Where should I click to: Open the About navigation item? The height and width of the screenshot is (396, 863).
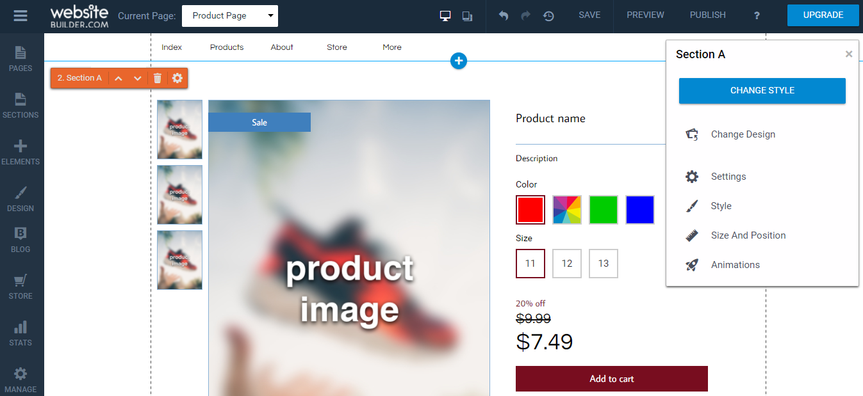281,47
